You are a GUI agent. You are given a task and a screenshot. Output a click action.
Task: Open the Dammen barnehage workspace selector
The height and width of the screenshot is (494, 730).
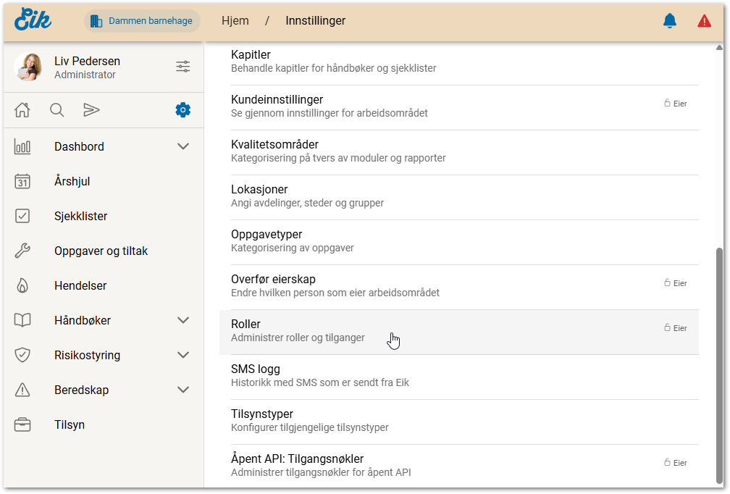coord(142,21)
